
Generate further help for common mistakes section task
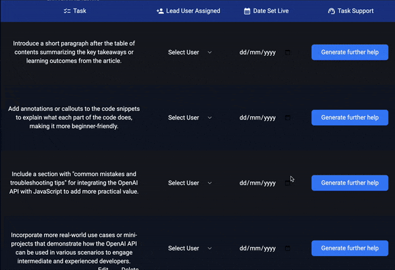[x=350, y=183]
